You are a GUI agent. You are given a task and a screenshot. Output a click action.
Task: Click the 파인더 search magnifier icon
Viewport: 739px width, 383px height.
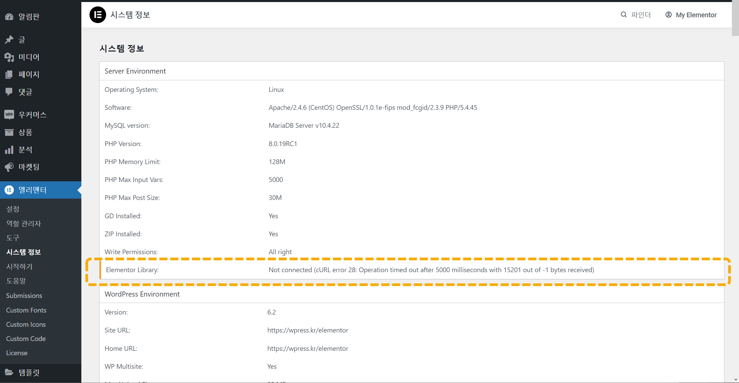point(623,15)
